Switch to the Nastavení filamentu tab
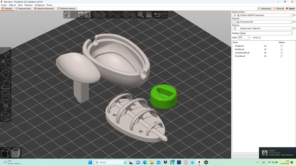The image size is (296, 166). pos(46,8)
